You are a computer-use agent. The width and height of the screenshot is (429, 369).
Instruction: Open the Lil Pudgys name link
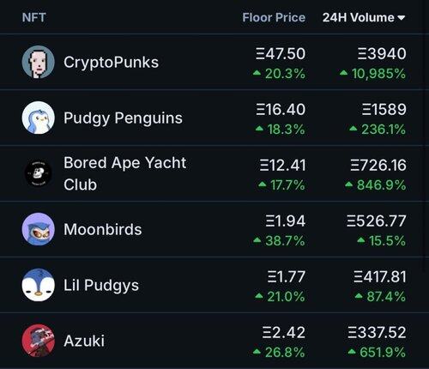tap(101, 286)
